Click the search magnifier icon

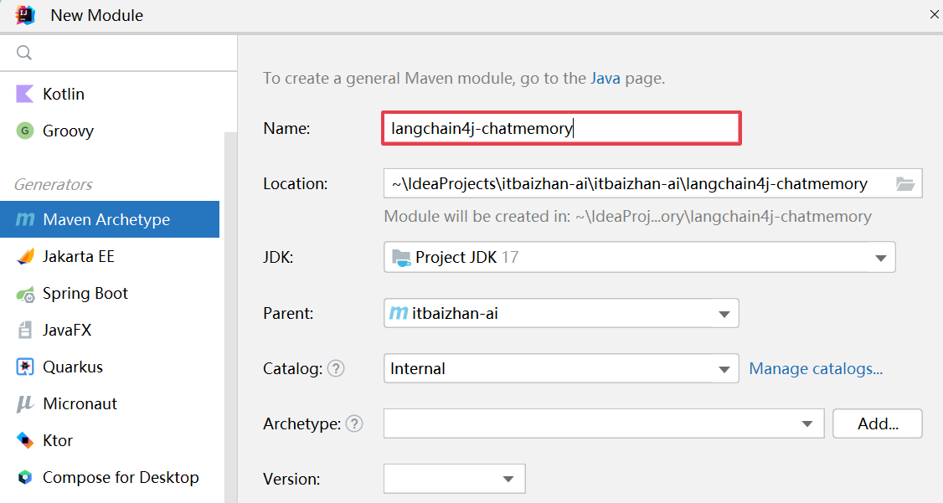click(24, 53)
